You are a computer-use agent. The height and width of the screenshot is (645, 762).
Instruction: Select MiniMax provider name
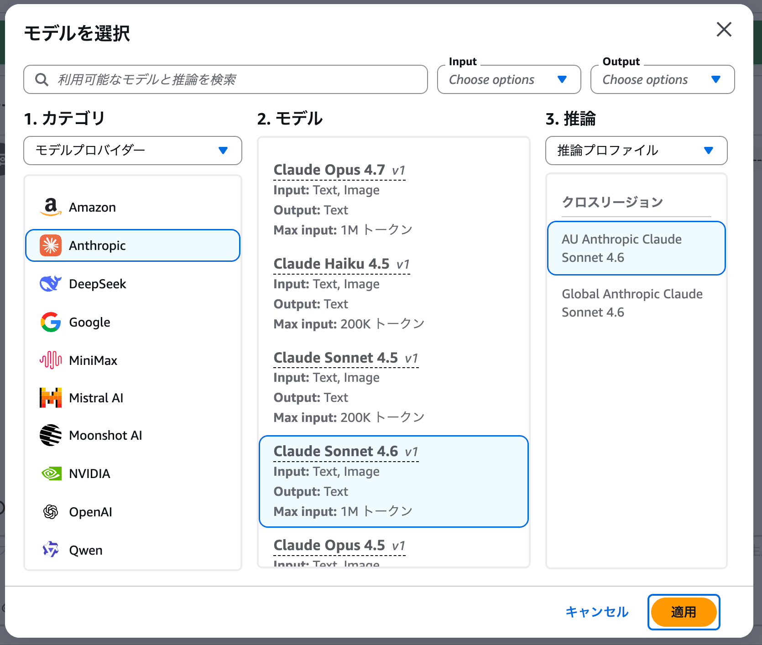[x=93, y=360]
